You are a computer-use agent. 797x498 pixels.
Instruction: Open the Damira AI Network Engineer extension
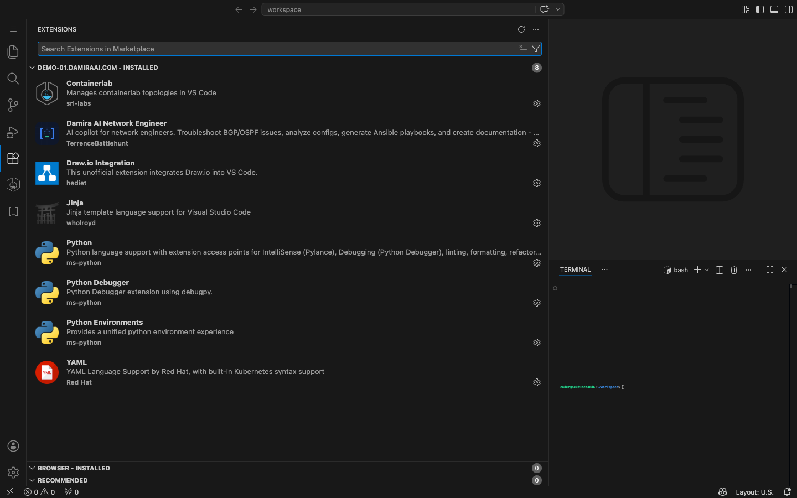point(287,133)
